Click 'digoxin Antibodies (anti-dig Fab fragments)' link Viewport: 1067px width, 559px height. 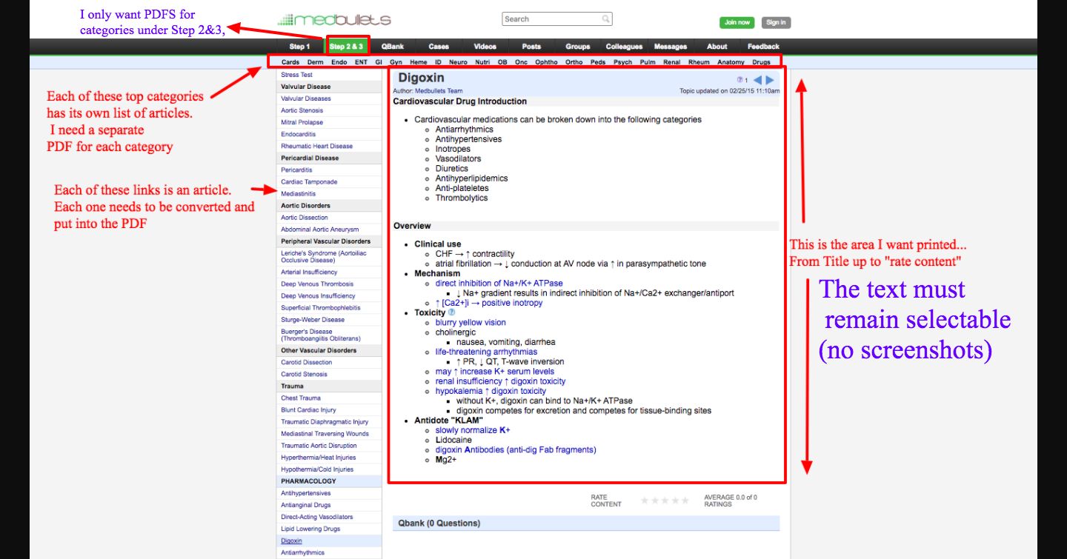click(516, 449)
